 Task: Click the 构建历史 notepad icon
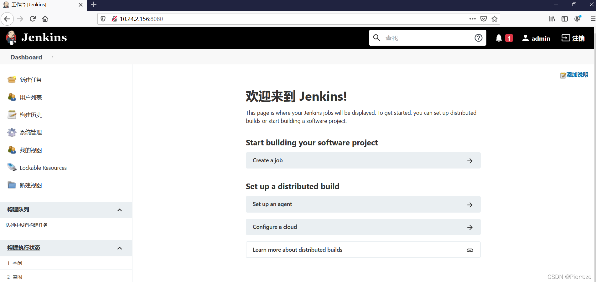point(12,115)
